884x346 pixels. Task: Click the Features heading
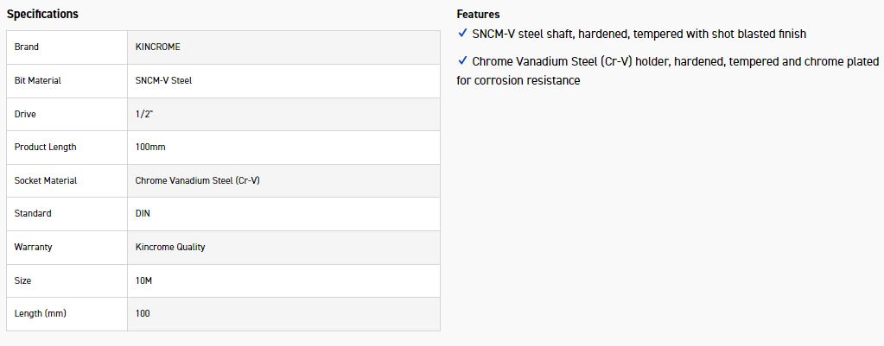click(x=478, y=14)
